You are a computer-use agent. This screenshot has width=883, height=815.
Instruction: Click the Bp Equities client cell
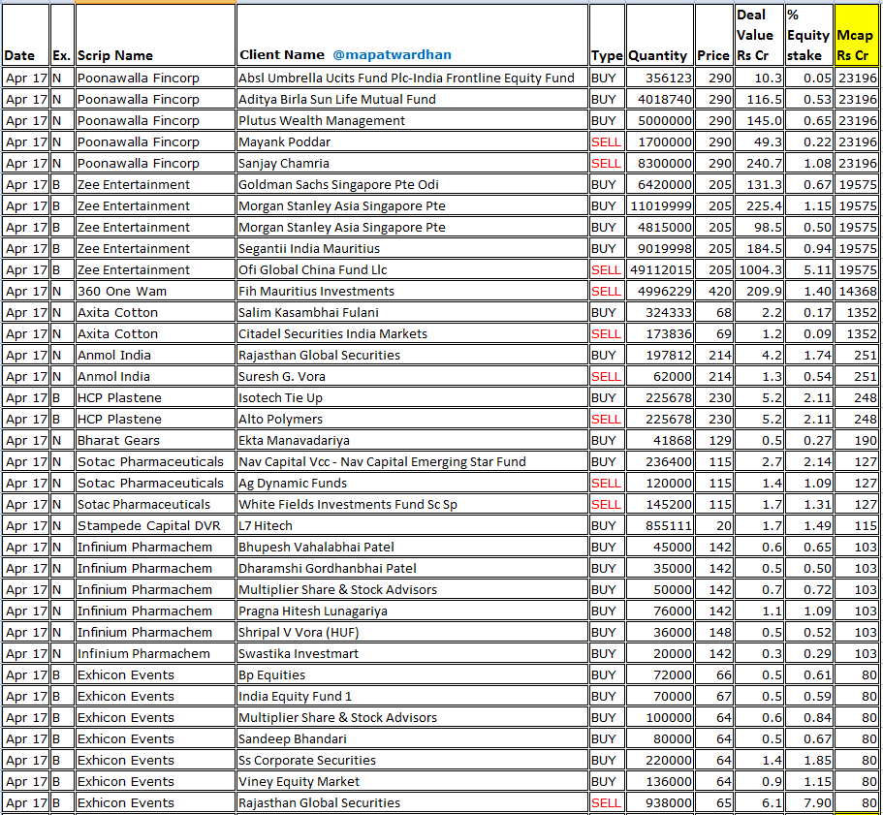pyautogui.click(x=412, y=674)
